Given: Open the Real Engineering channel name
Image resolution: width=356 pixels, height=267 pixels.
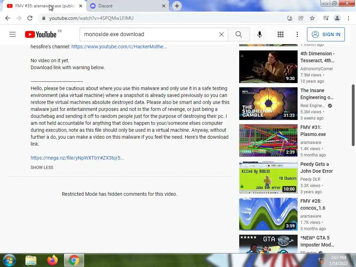Looking at the screenshot, I should coord(313,106).
